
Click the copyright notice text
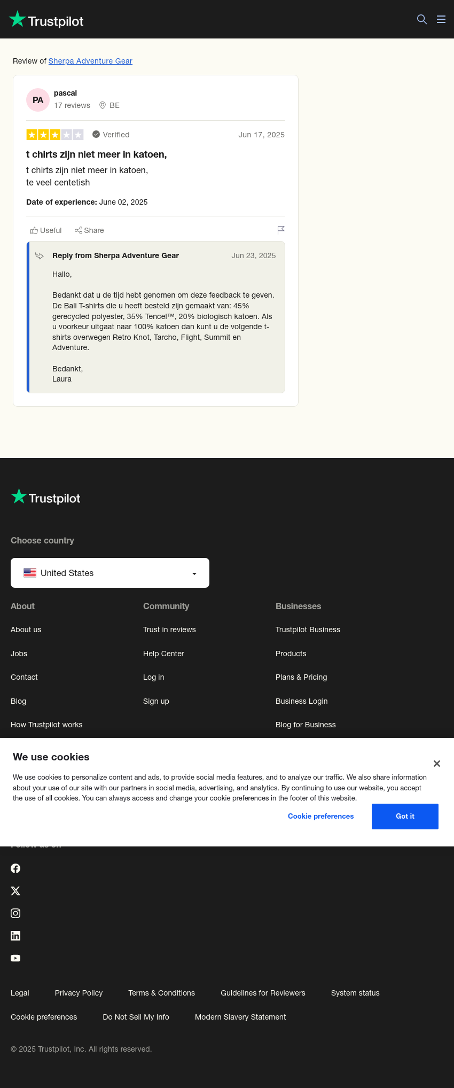point(81,1049)
